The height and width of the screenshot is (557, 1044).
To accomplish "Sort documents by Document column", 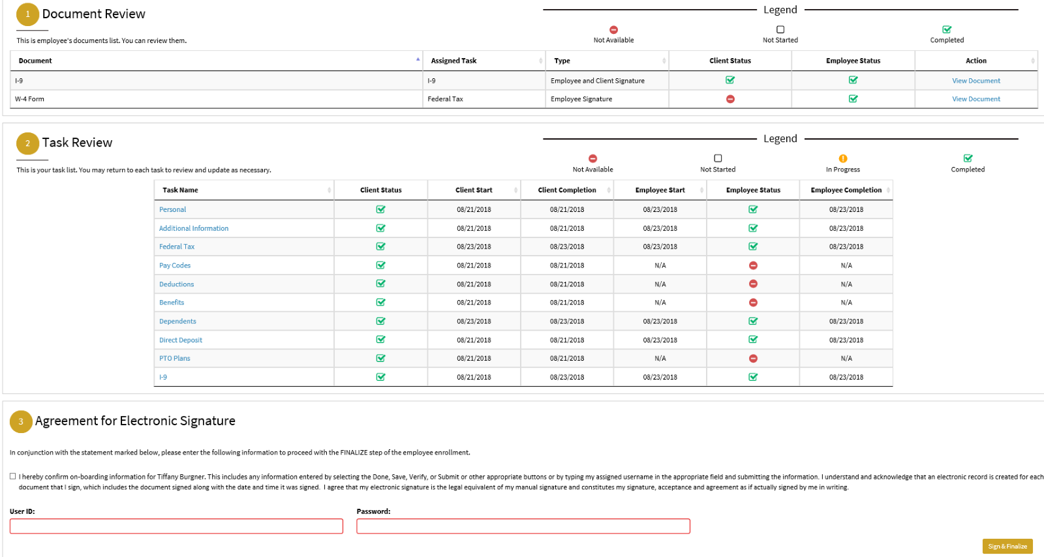I will click(216, 61).
